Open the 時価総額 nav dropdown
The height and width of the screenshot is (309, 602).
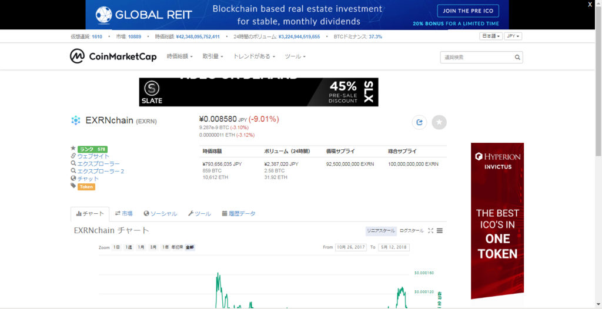point(180,56)
